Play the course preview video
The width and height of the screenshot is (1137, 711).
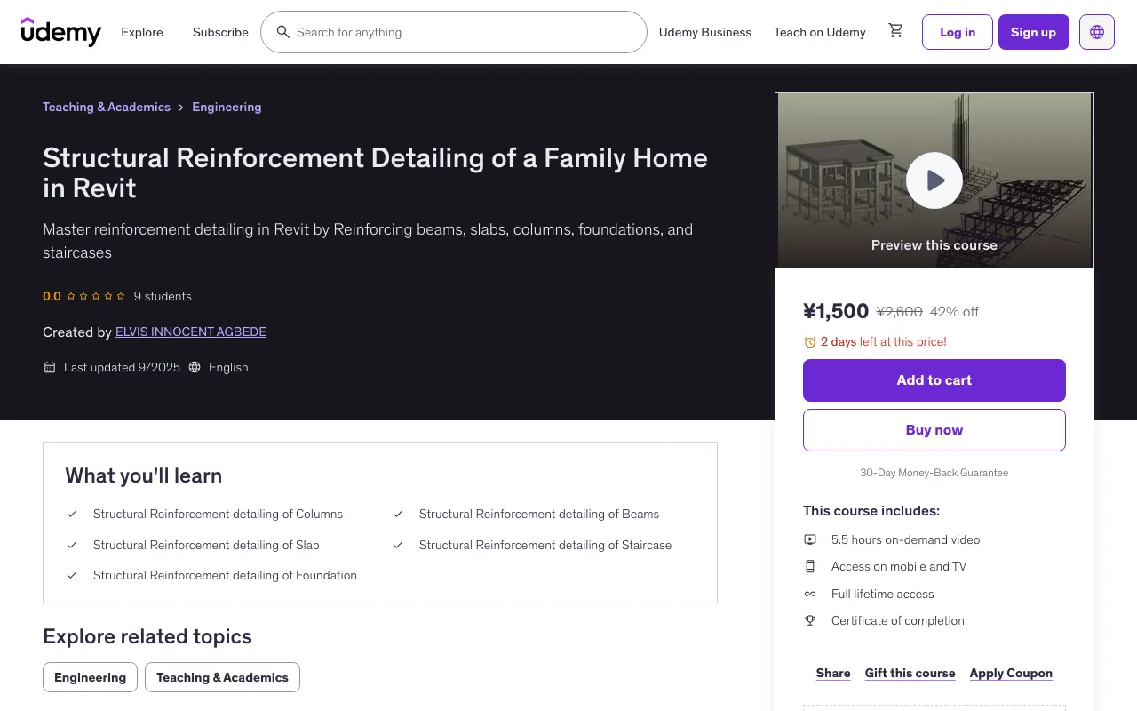934,180
